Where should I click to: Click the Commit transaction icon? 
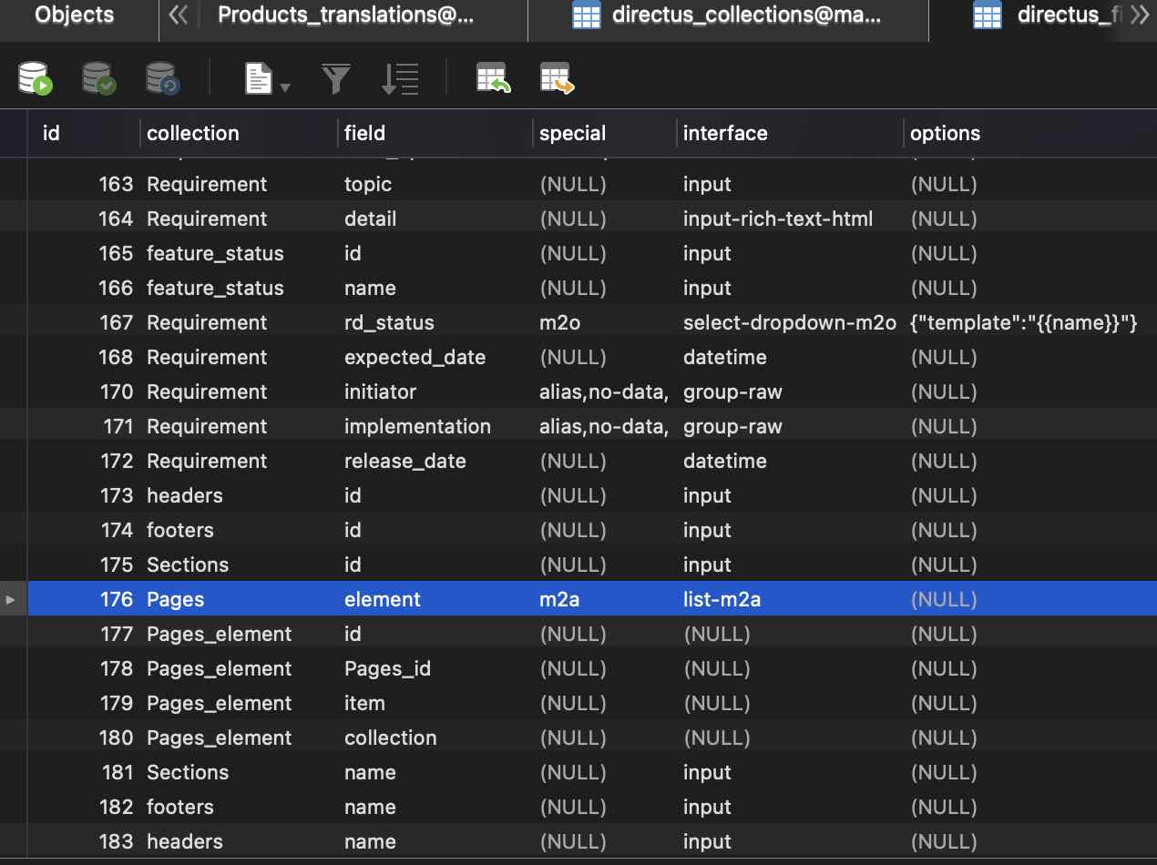point(98,78)
